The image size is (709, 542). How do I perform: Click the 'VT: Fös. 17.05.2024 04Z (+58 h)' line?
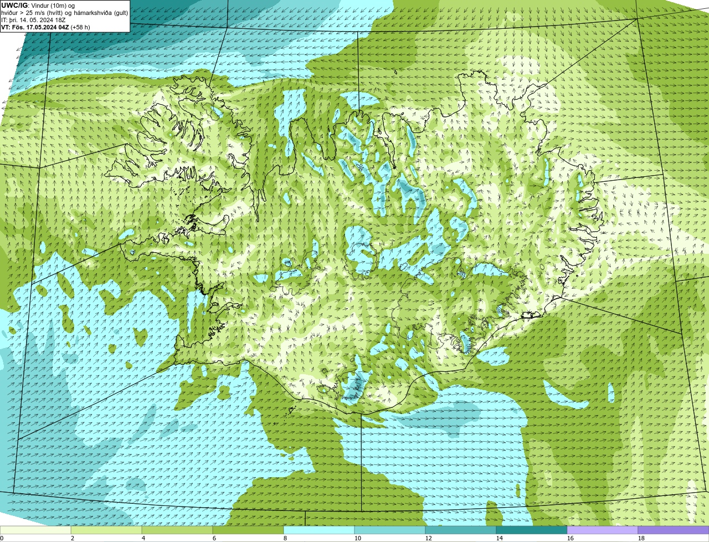click(45, 27)
